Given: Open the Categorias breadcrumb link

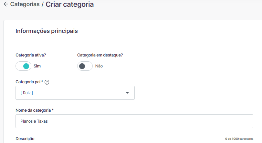Looking at the screenshot, I should tap(25, 4).
